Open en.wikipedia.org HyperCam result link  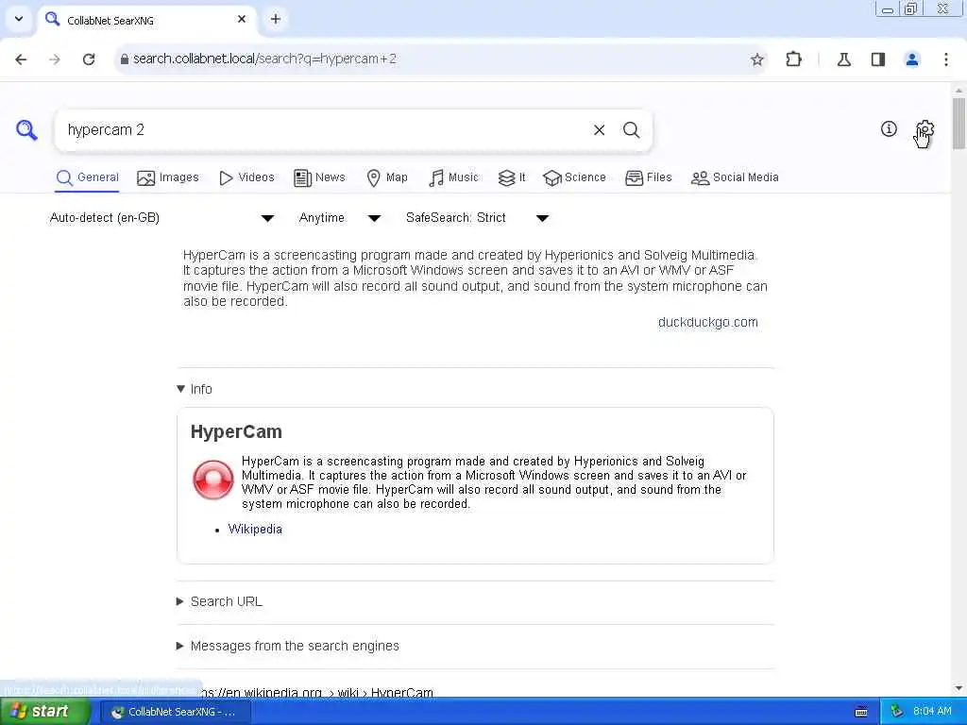[317, 692]
